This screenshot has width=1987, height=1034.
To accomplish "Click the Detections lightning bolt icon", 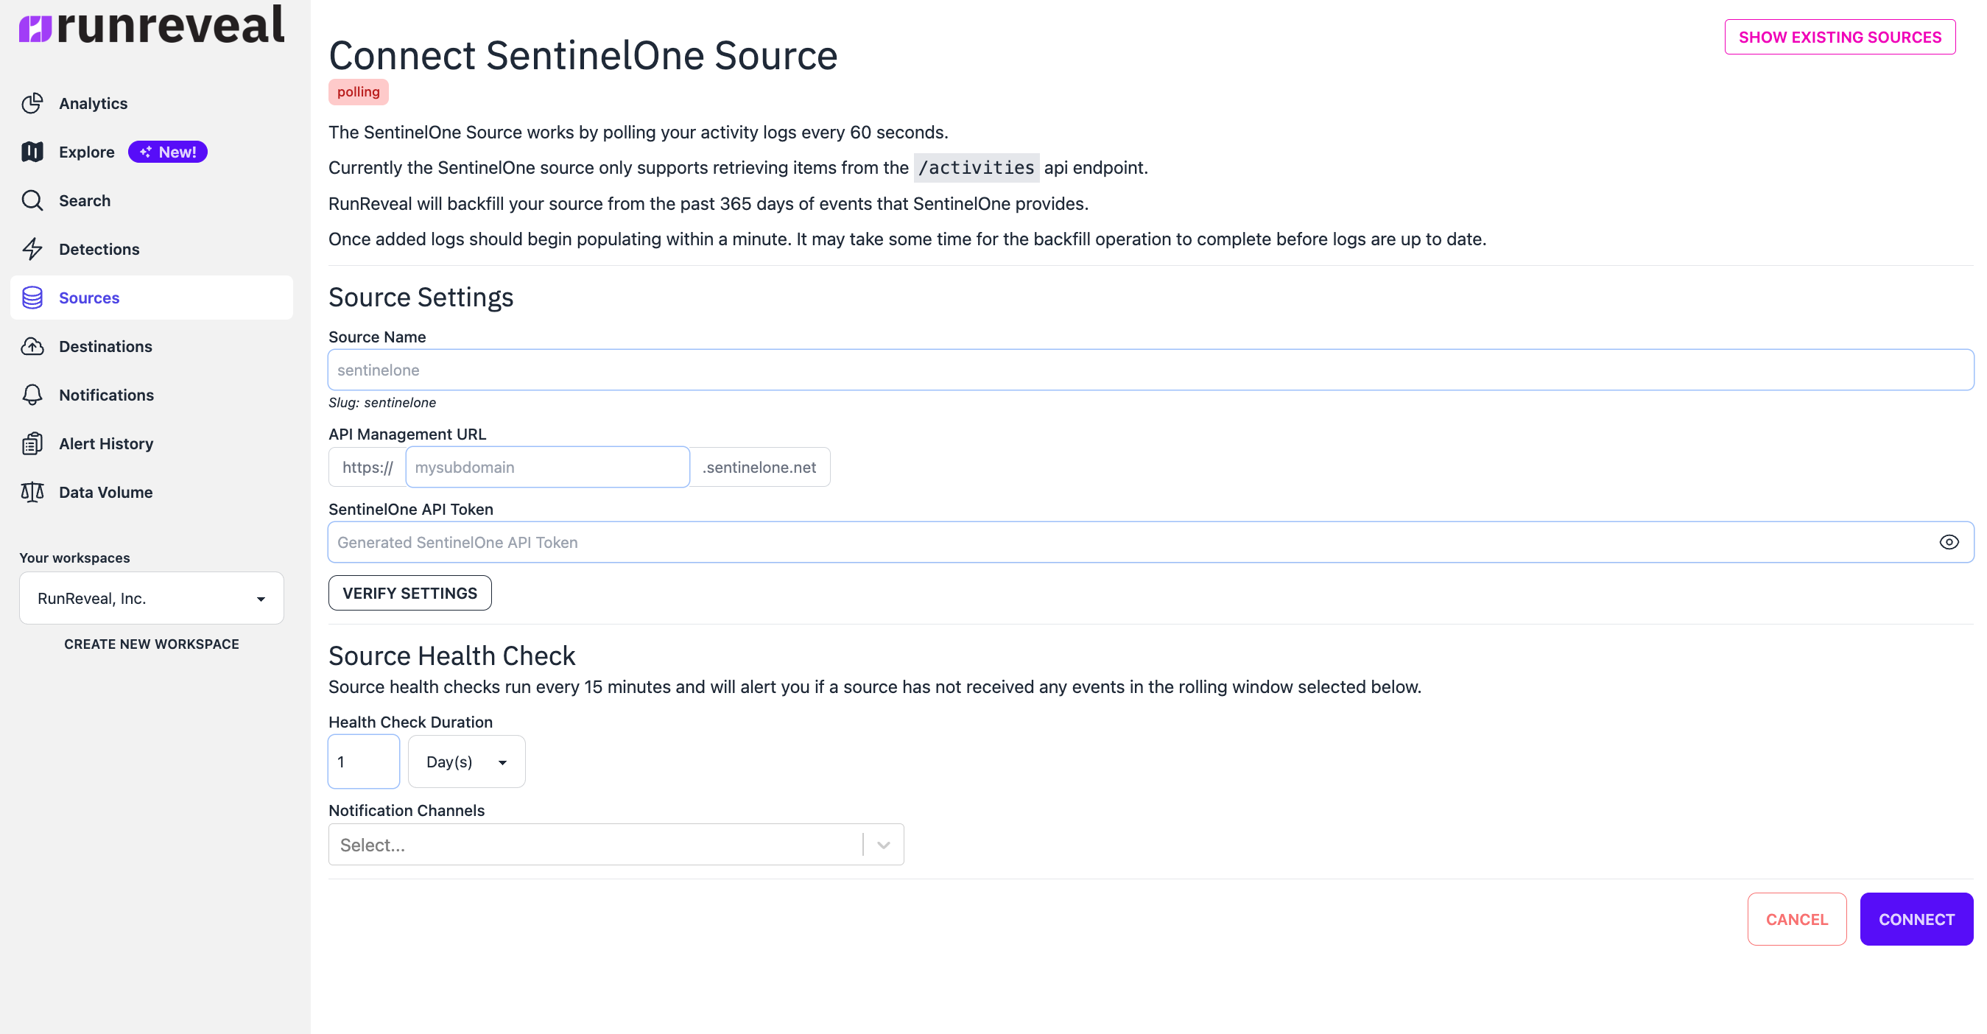I will point(32,249).
